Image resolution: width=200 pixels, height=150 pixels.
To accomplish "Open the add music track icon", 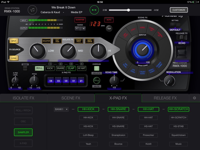I will coord(32,10).
